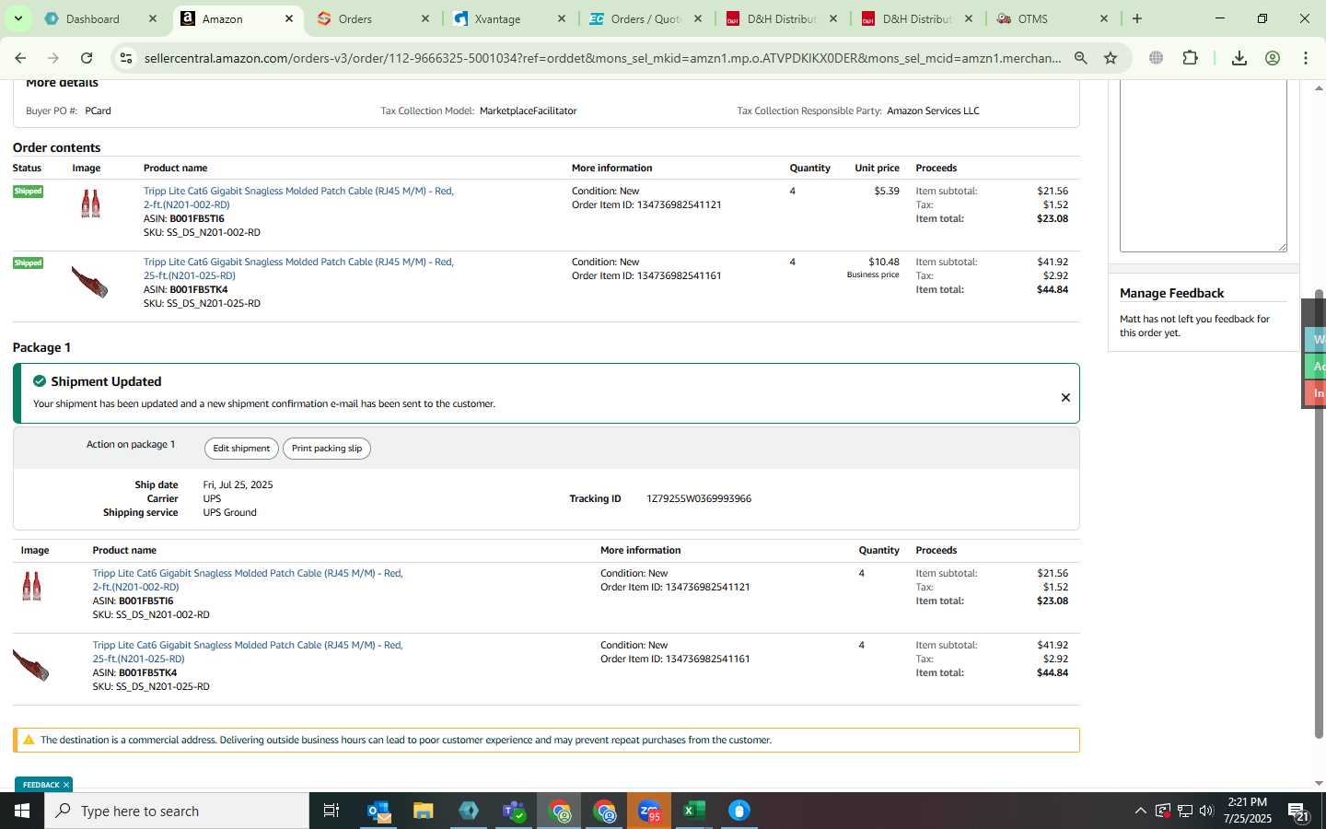Reload the Amazon Seller Central page
Image resolution: width=1326 pixels, height=829 pixels.
(87, 58)
